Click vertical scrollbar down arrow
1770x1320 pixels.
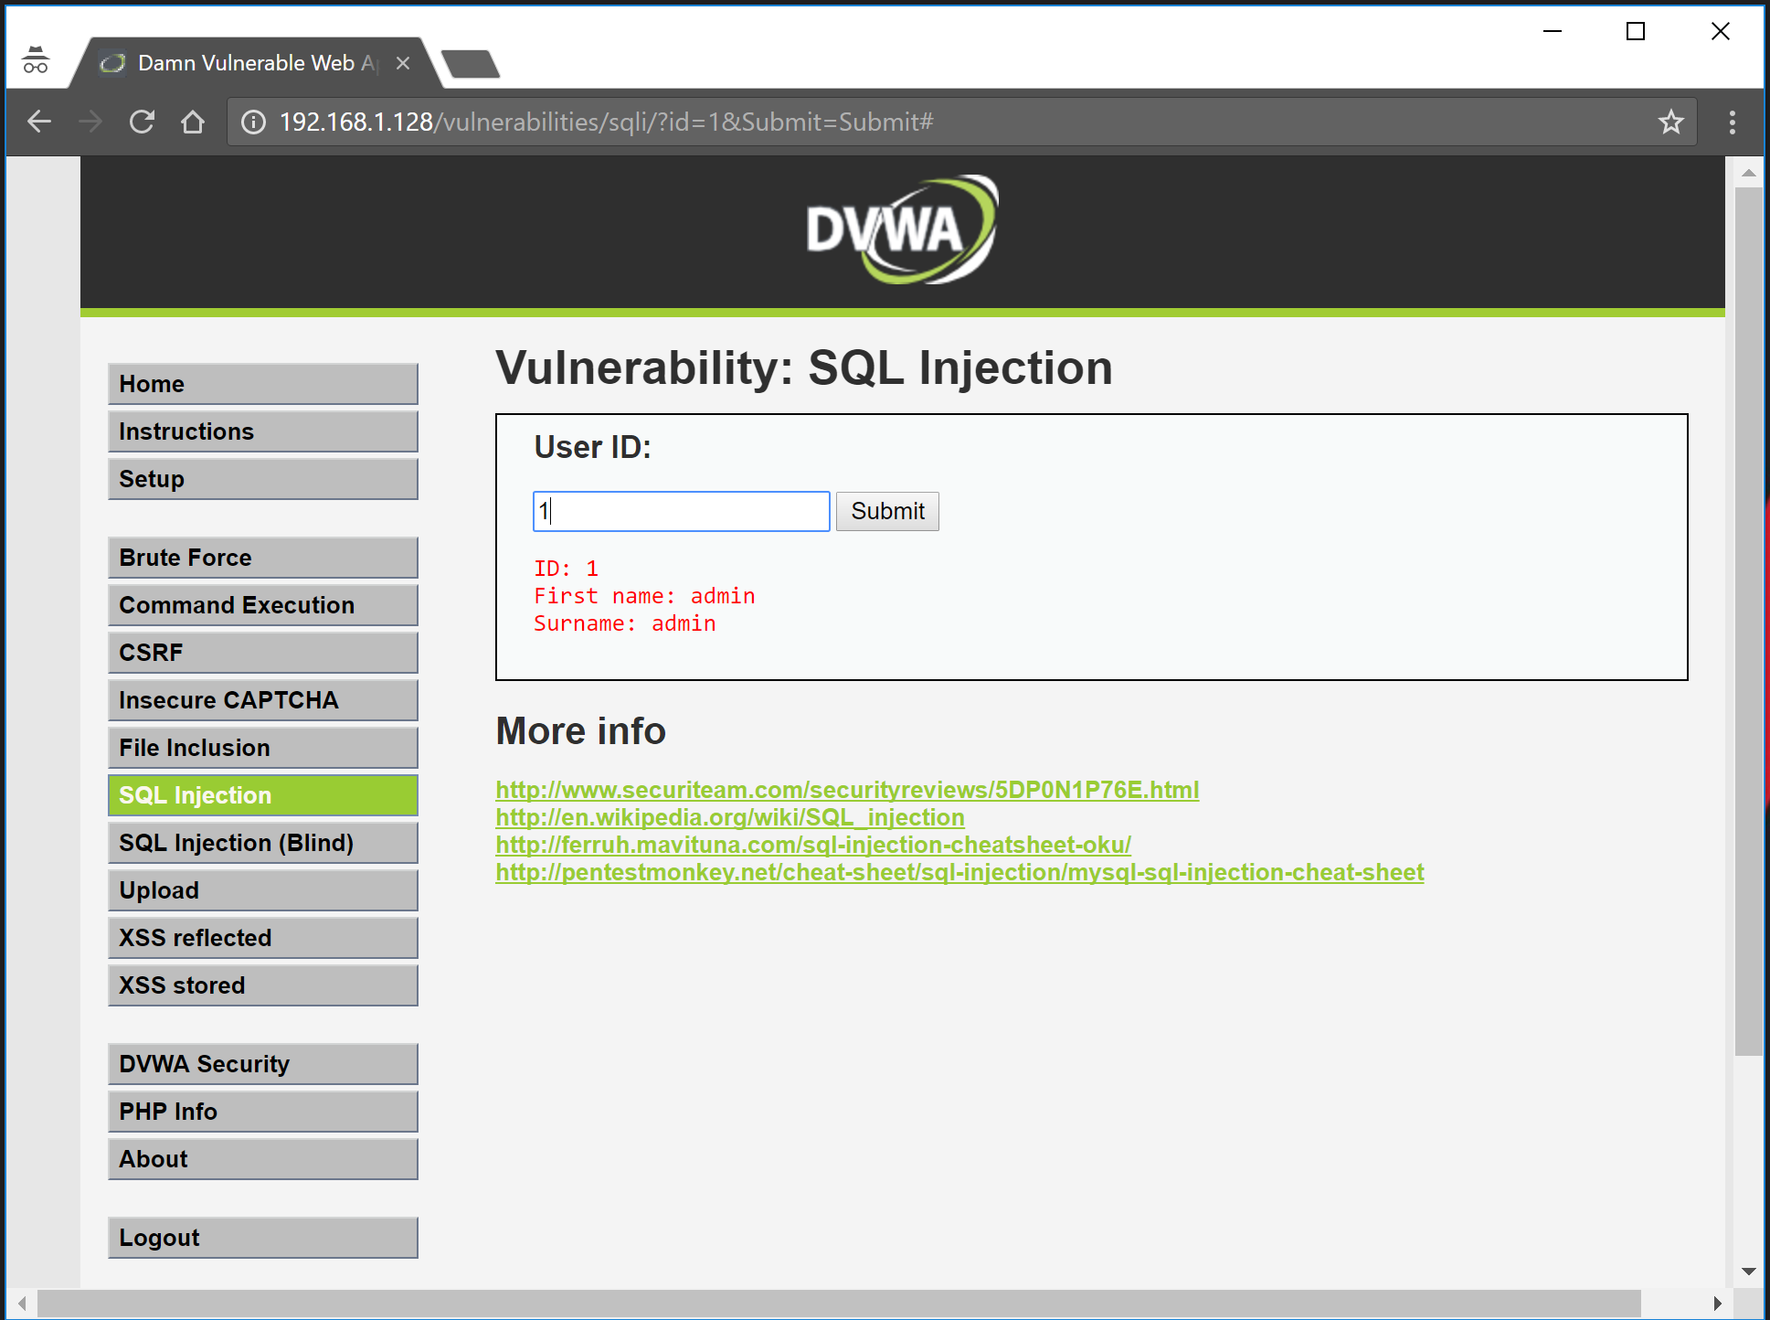pos(1748,1272)
